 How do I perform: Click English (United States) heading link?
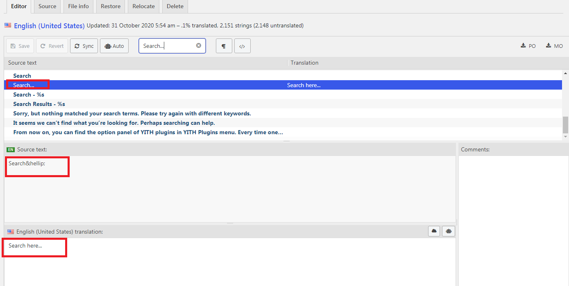[x=49, y=26]
